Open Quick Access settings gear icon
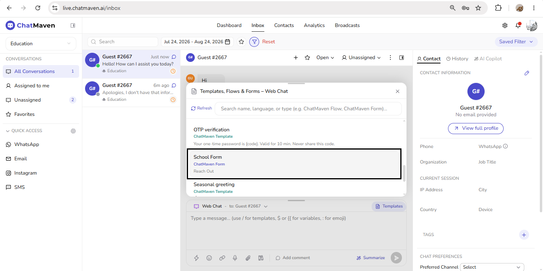The image size is (543, 271). [73, 131]
